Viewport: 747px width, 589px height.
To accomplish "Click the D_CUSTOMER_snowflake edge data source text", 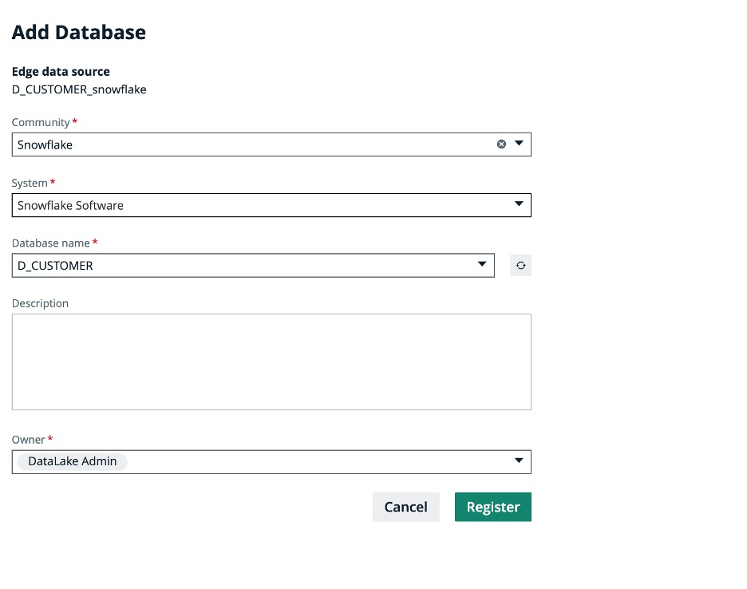I will click(79, 89).
